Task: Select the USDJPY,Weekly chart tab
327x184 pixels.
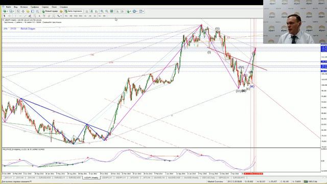Action: 91,178
